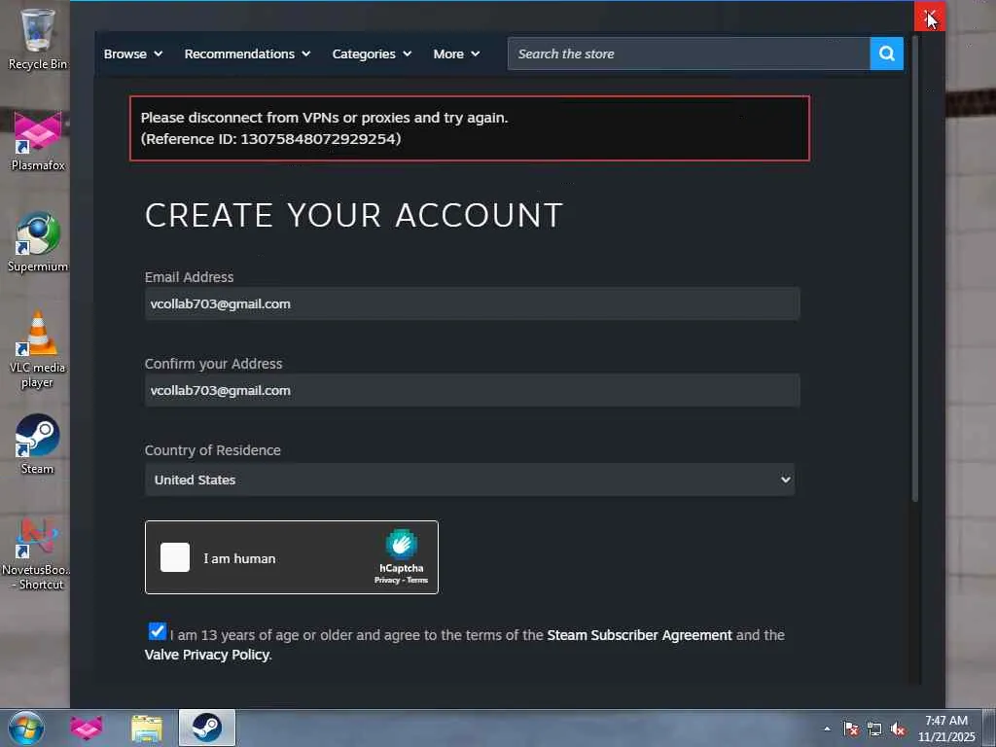The image size is (996, 747).
Task: Open the taskbar clock and date
Action: [x=945, y=729]
